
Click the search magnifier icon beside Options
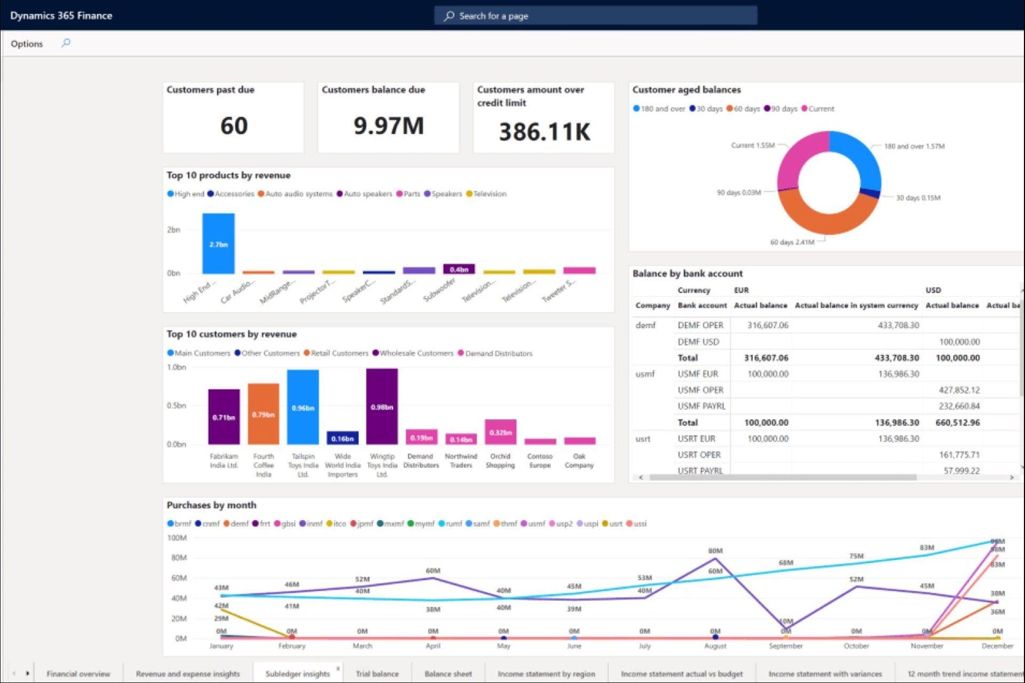tap(66, 43)
